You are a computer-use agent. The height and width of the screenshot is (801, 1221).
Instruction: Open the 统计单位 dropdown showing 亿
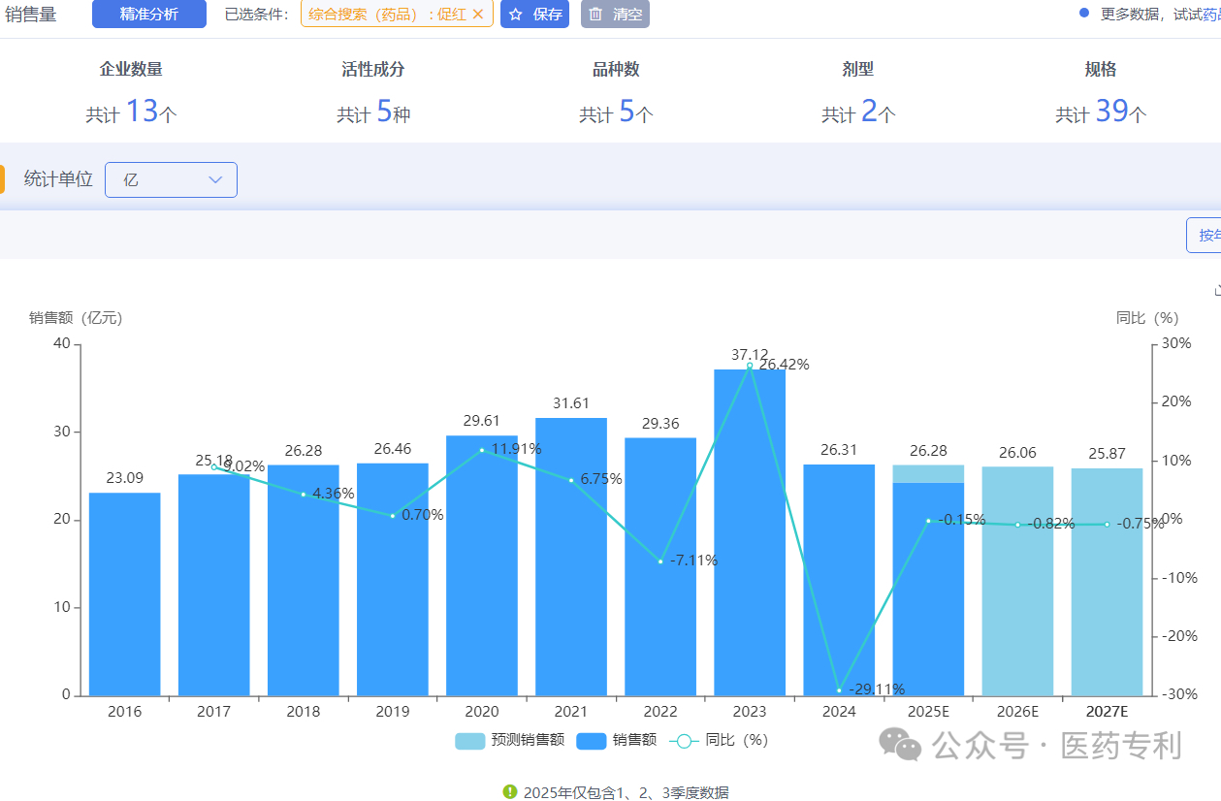coord(171,179)
